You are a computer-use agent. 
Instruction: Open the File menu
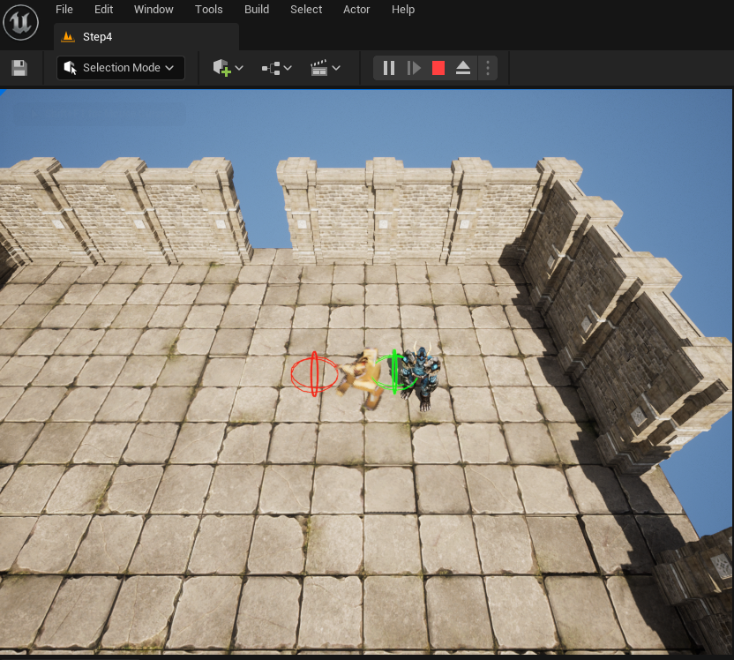pos(64,10)
